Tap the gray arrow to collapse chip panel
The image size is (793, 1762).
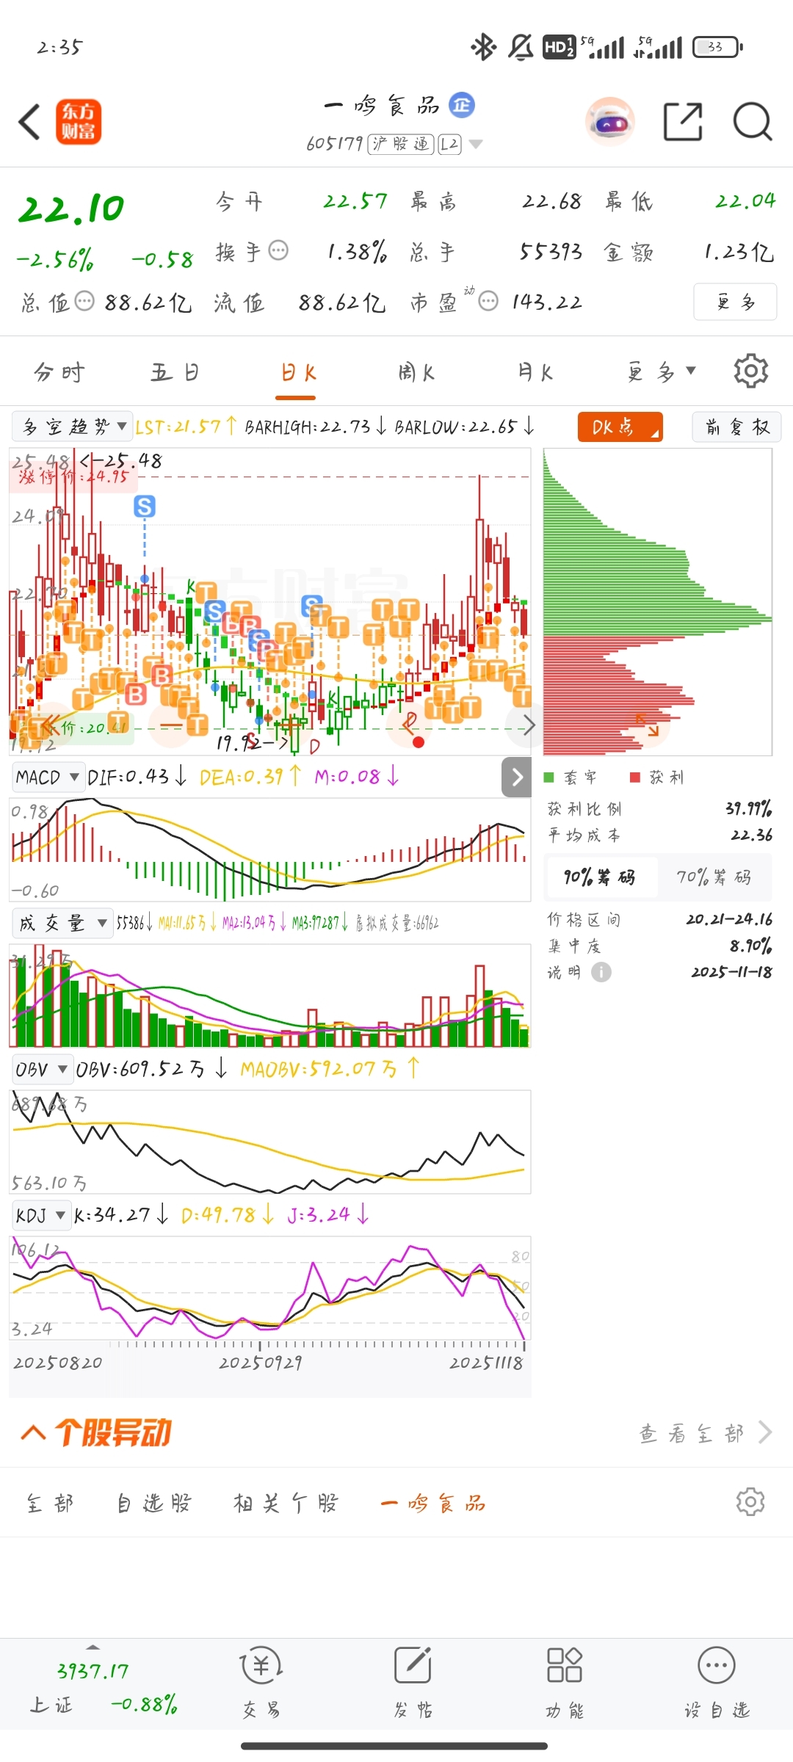click(x=516, y=777)
